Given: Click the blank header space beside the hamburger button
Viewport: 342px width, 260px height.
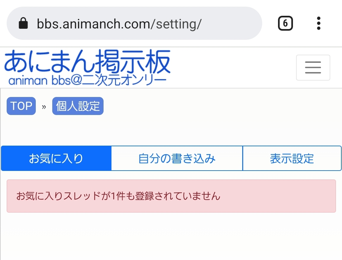Looking at the screenshot, I should [x=234, y=68].
